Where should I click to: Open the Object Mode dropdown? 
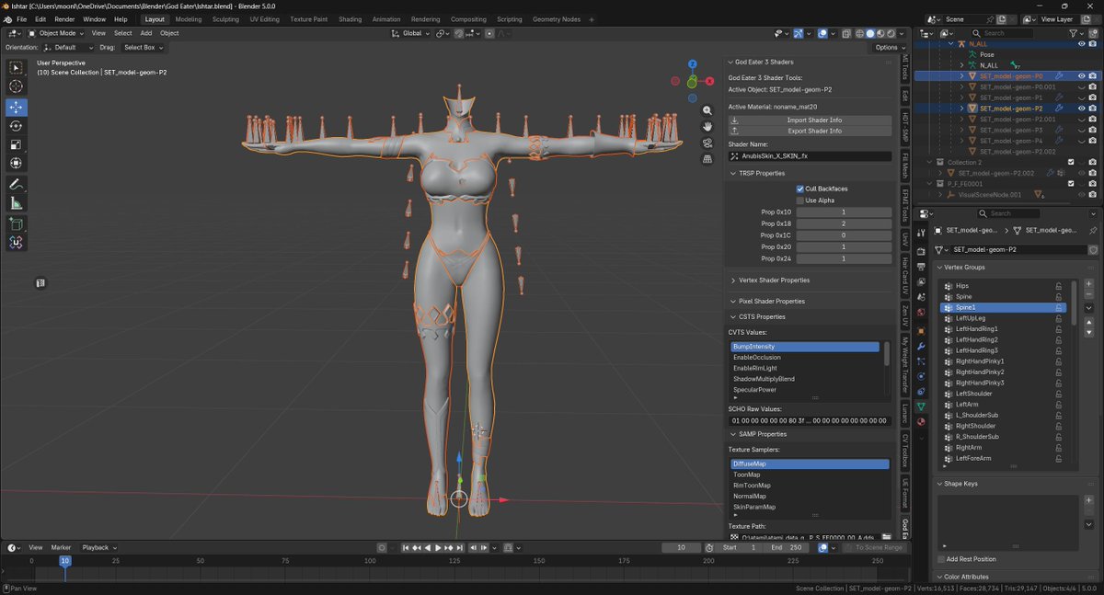57,33
